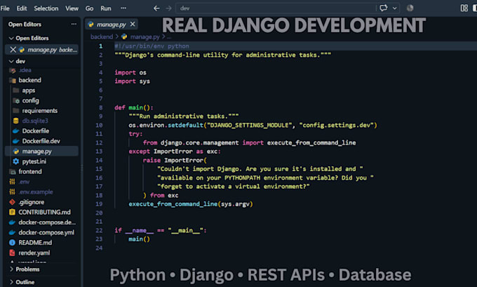Image resolution: width=477 pixels, height=287 pixels.
Task: Click the shebang text on line 1
Action: point(152,46)
